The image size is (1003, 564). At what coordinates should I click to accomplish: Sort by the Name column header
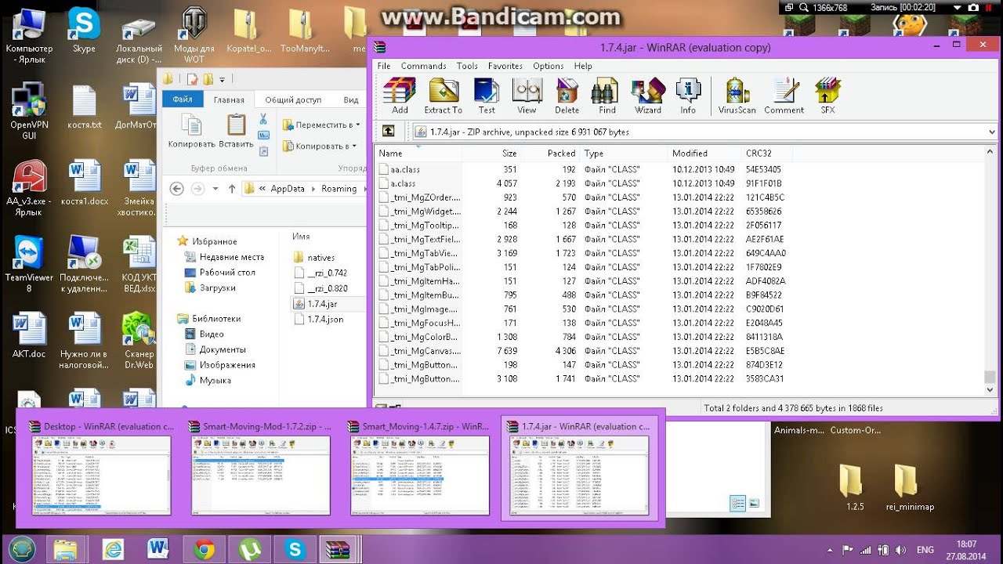tap(418, 154)
